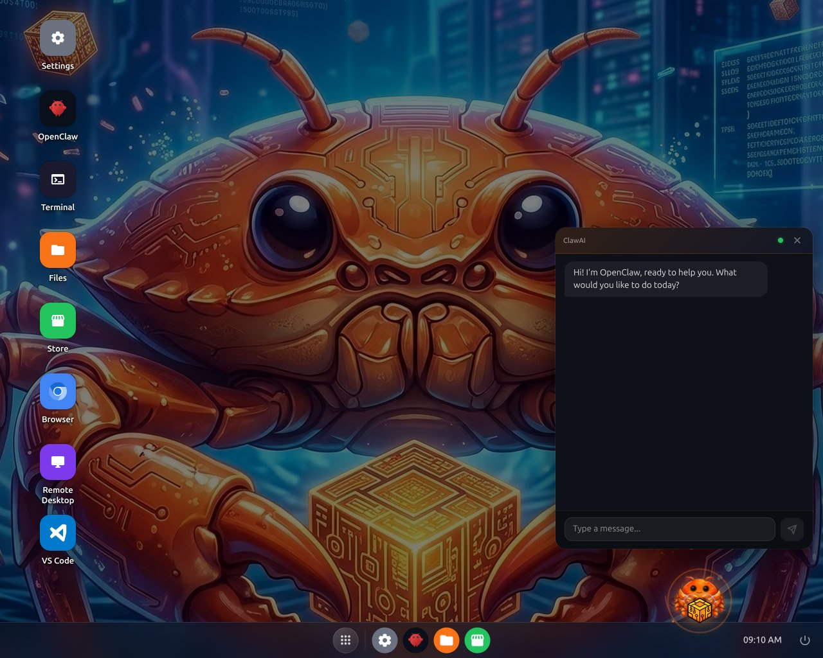The width and height of the screenshot is (823, 658).
Task: Click the Settings gear in the taskbar
Action: coord(384,640)
